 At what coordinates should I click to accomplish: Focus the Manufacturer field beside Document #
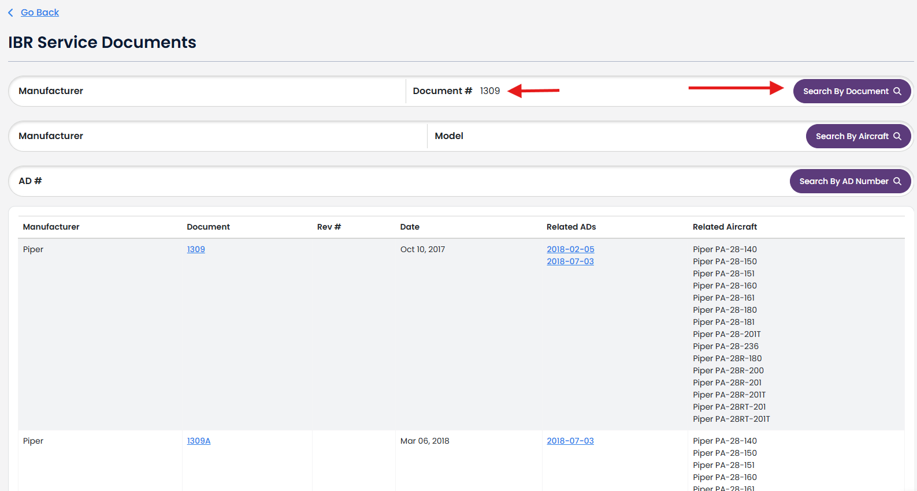[208, 91]
